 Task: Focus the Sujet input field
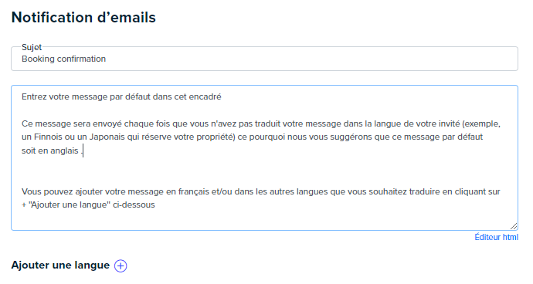(x=264, y=59)
